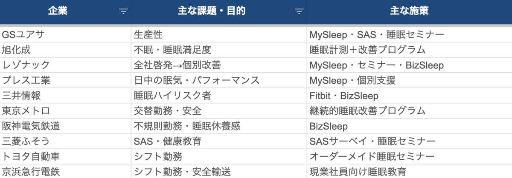Image resolution: width=512 pixels, height=178 pixels.
Task: Select the 主な施策 column header
Action: (409, 12)
